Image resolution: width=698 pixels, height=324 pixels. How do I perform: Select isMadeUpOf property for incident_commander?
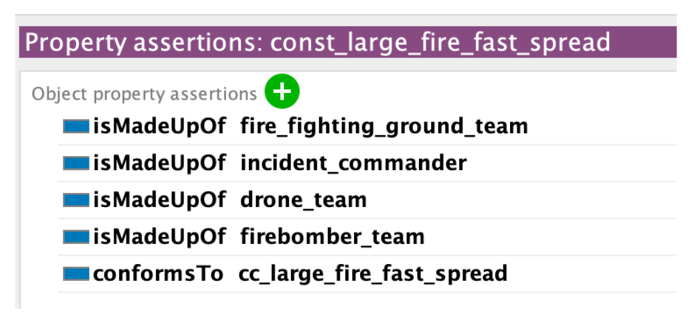(x=159, y=163)
